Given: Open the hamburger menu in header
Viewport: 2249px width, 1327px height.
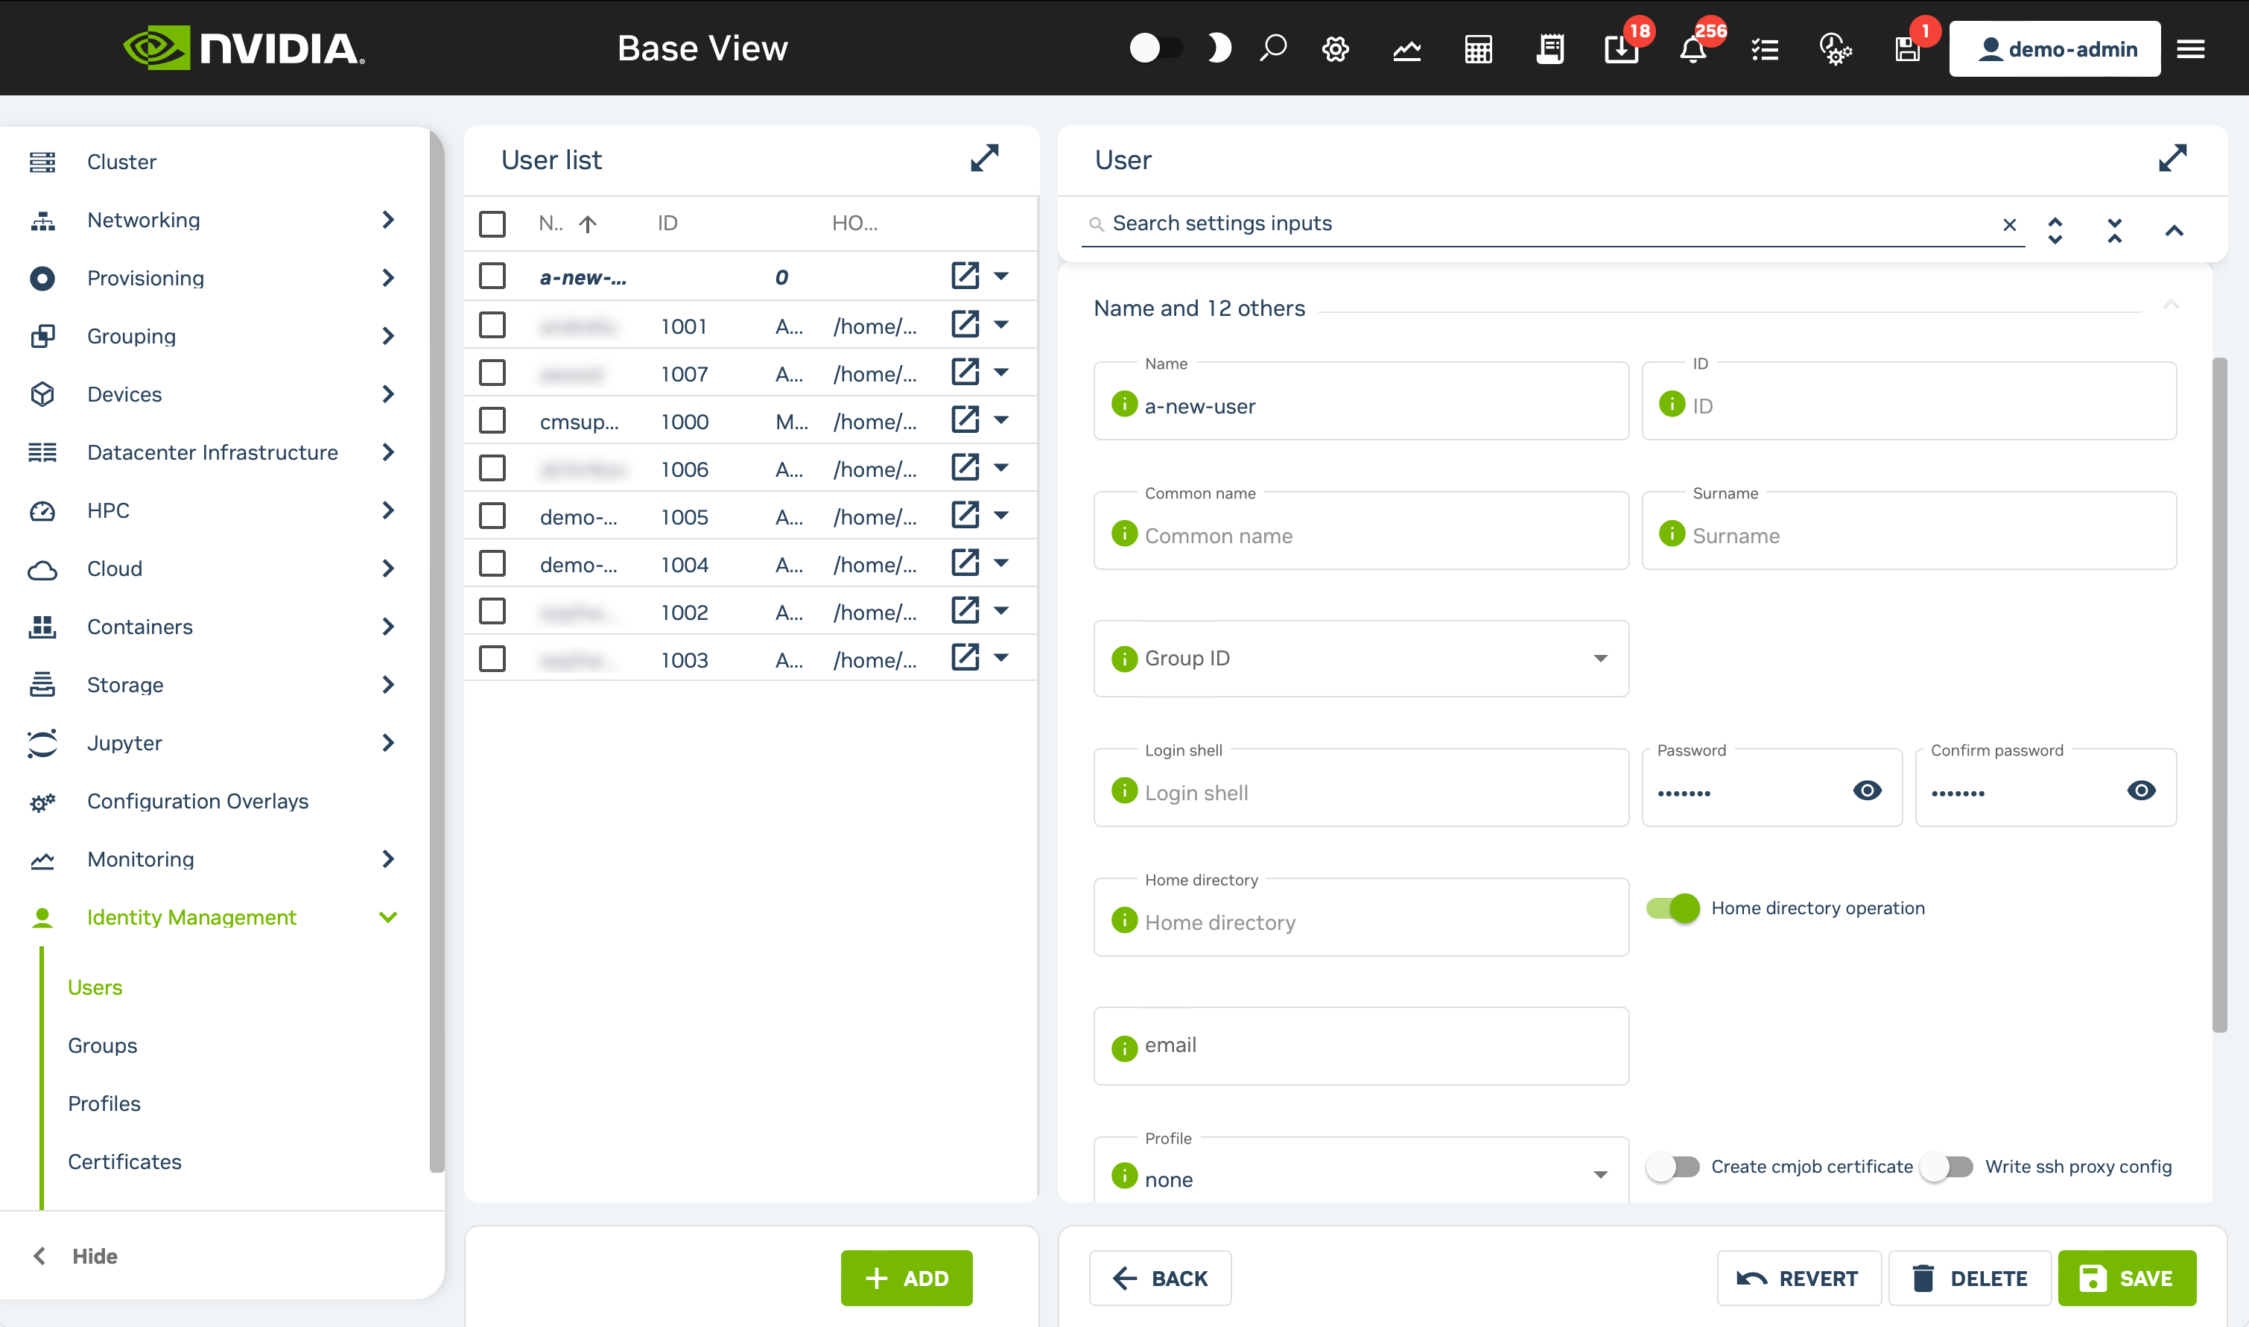Looking at the screenshot, I should (x=2191, y=49).
